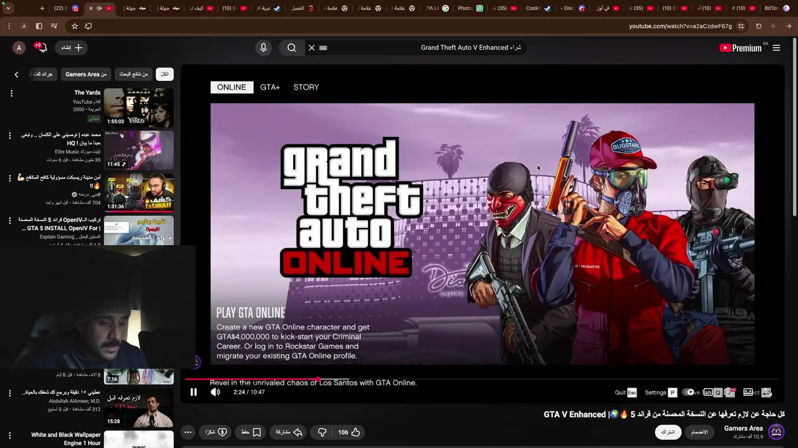Viewport: 798px width, 448px height.
Task: Open the Gamers Area channel avatar
Action: point(776,432)
